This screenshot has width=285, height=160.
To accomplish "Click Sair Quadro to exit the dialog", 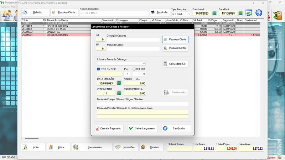I will point(176,128).
